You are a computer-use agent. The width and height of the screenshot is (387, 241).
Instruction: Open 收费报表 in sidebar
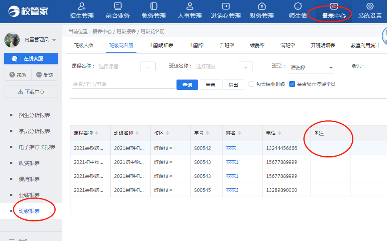tap(29, 163)
